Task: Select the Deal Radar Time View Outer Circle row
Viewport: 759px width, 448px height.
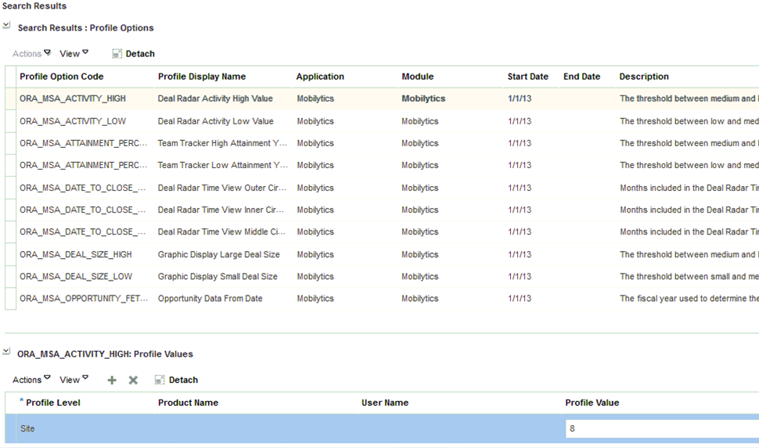Action: [x=382, y=188]
